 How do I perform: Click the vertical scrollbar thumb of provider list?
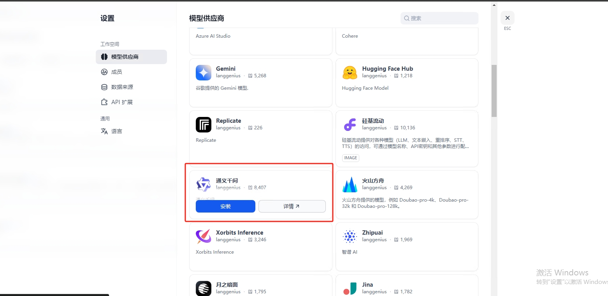tap(494, 91)
